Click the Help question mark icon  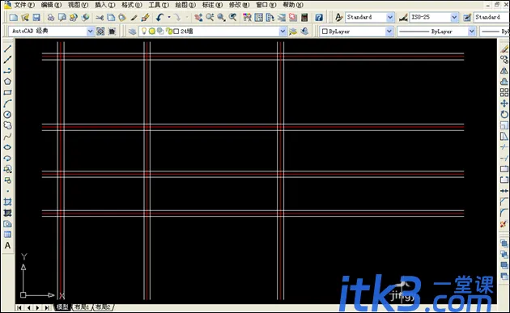click(x=319, y=18)
